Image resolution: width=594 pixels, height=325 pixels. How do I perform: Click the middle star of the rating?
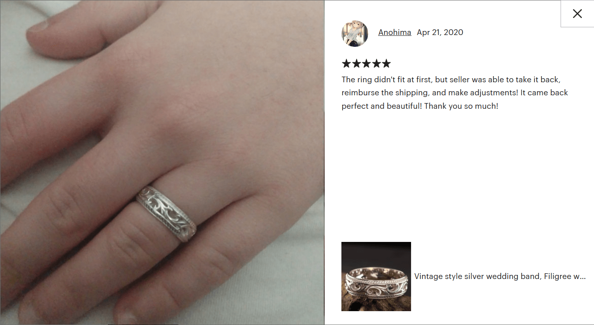(x=366, y=64)
